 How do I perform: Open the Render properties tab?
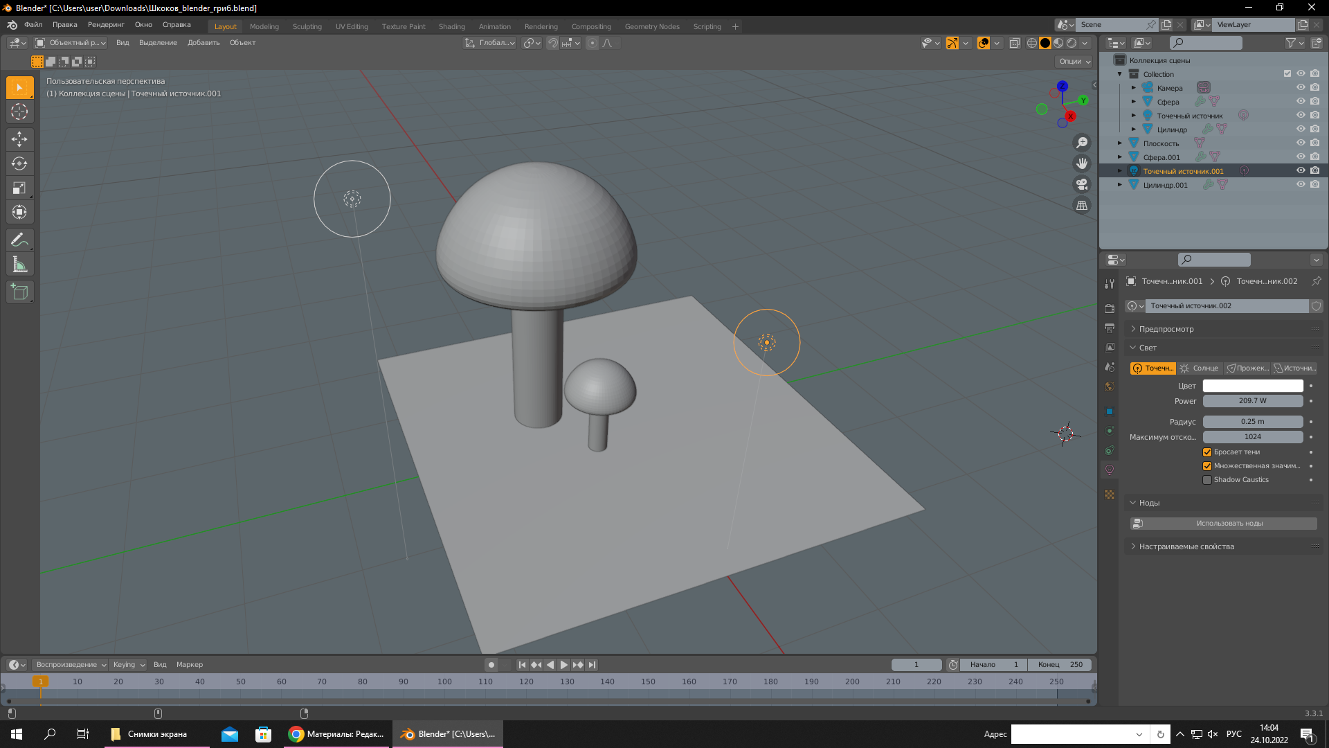(x=1110, y=308)
